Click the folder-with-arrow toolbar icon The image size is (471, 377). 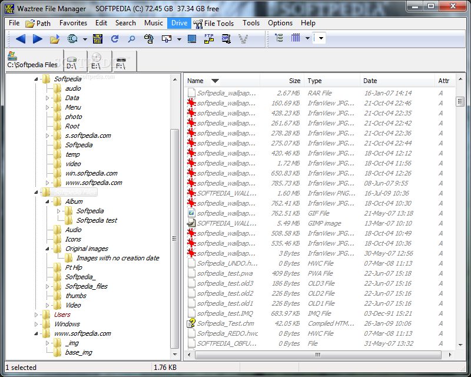coord(55,39)
